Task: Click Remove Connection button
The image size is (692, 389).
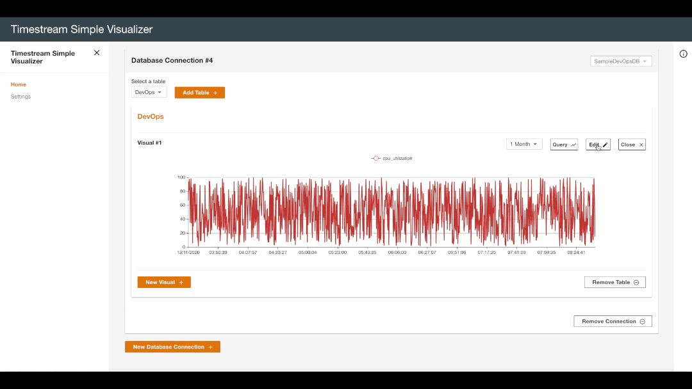Action: (613, 321)
